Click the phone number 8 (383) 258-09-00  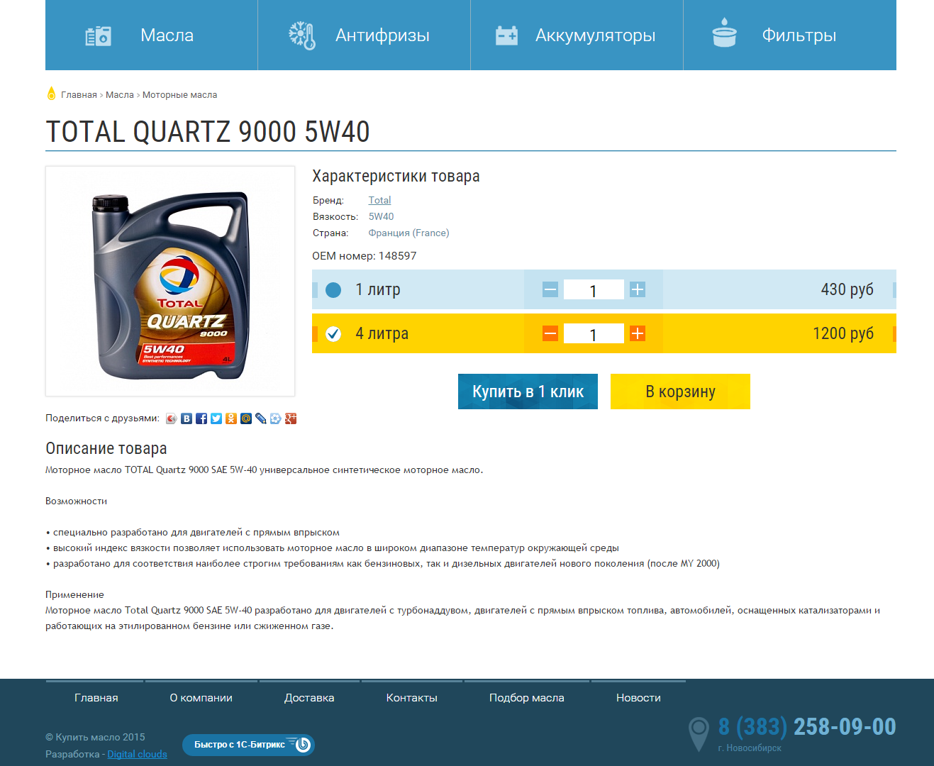[x=807, y=727]
